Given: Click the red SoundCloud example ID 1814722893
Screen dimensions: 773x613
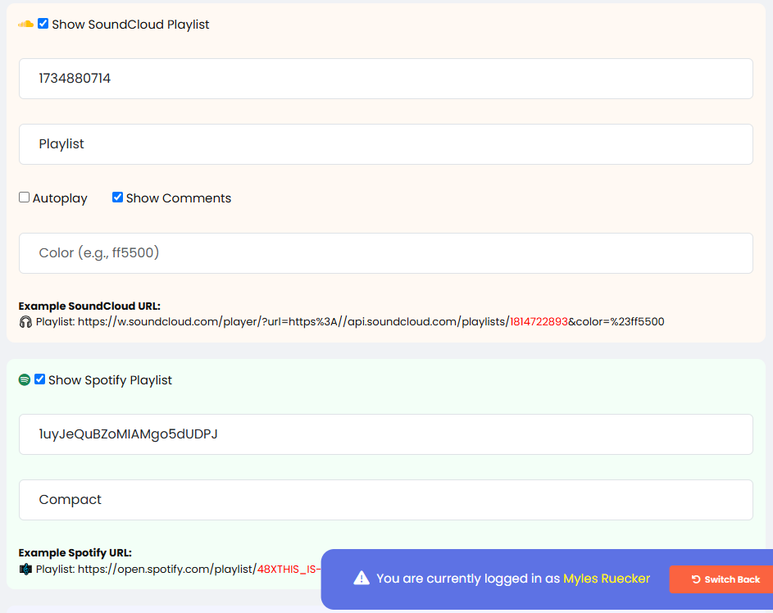Looking at the screenshot, I should [x=539, y=322].
